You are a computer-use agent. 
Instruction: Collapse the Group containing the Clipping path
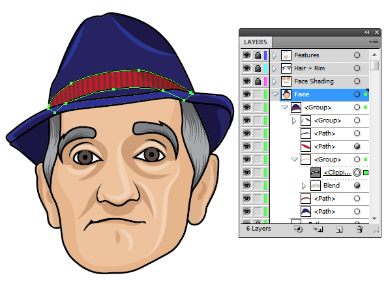[x=294, y=160]
